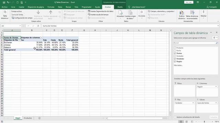
Task: Open the Región field dropdown in Columnas
Action: point(216,87)
